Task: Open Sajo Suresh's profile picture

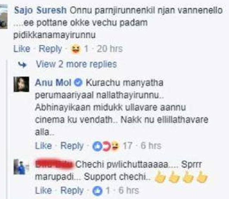Action: pos(4,17)
